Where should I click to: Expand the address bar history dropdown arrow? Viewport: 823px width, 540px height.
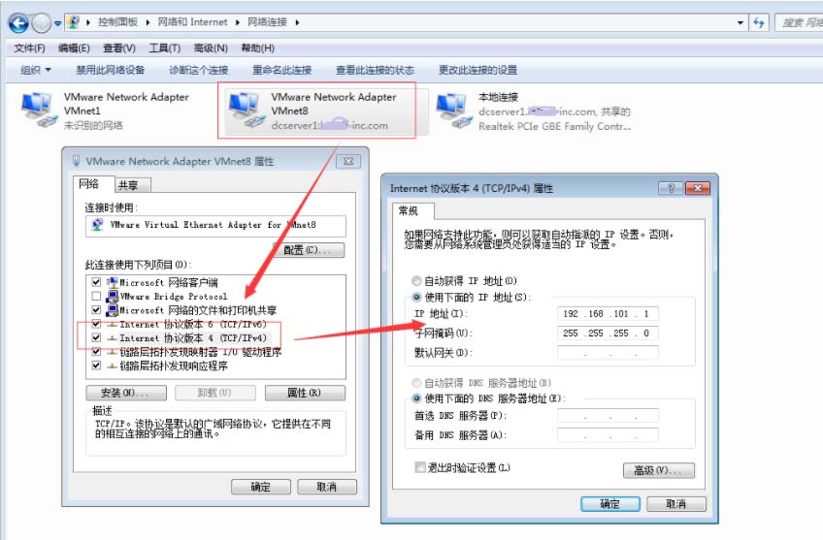(741, 21)
